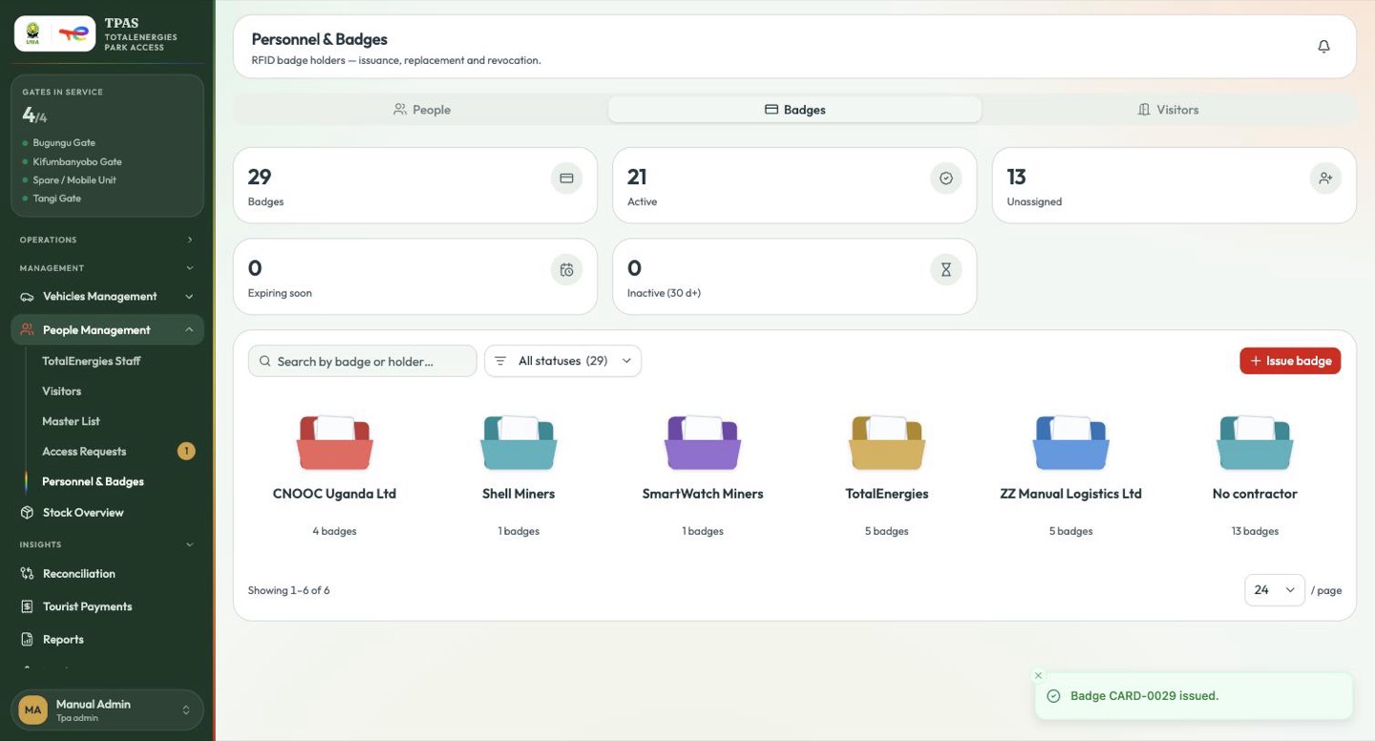Open the Shell Miners folder icon
Screen dimensions: 1375x741
click(x=518, y=443)
